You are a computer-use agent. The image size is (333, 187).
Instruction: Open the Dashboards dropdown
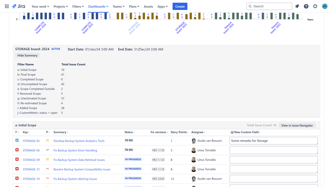[98, 7]
